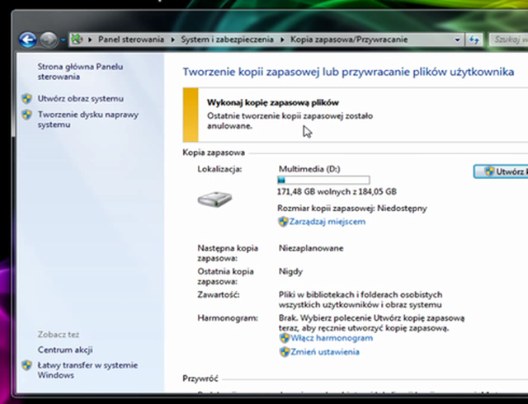This screenshot has height=404, width=528.
Task: Click the Nigdy value
Action: [290, 272]
